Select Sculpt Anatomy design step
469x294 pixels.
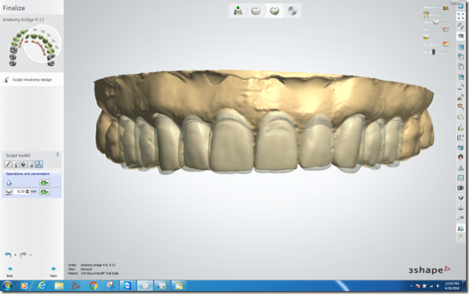(x=32, y=80)
